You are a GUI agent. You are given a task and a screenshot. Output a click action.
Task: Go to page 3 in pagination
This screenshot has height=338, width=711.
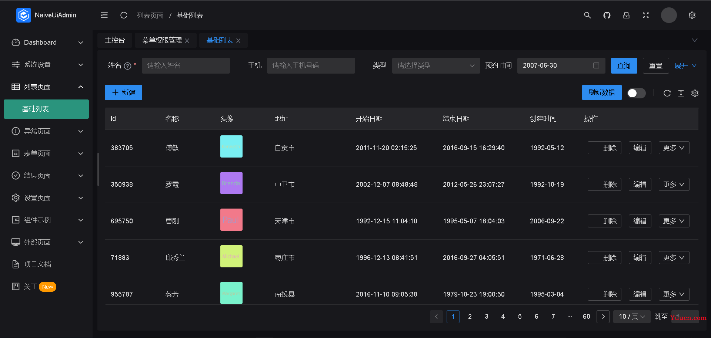point(487,317)
